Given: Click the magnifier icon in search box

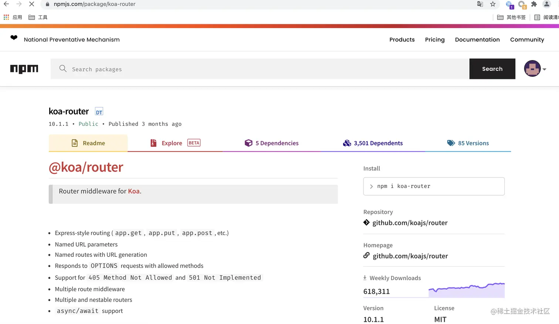Looking at the screenshot, I should 63,69.
